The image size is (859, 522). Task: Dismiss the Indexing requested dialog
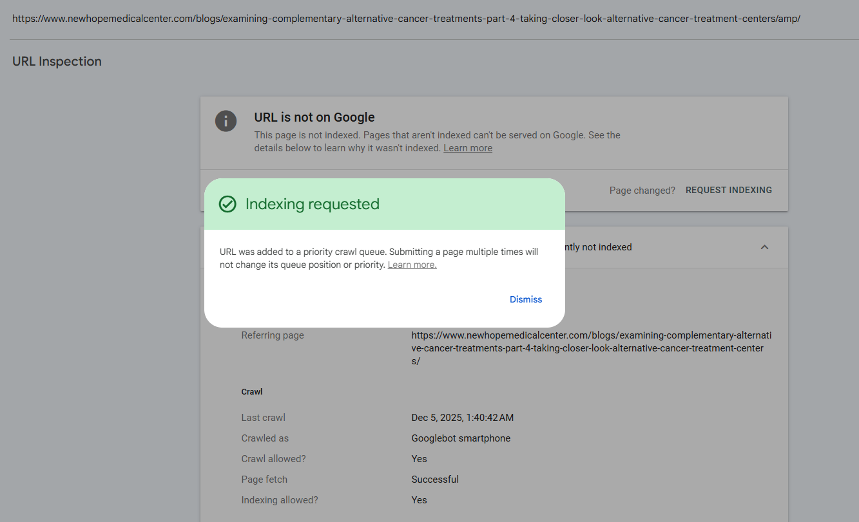click(526, 299)
